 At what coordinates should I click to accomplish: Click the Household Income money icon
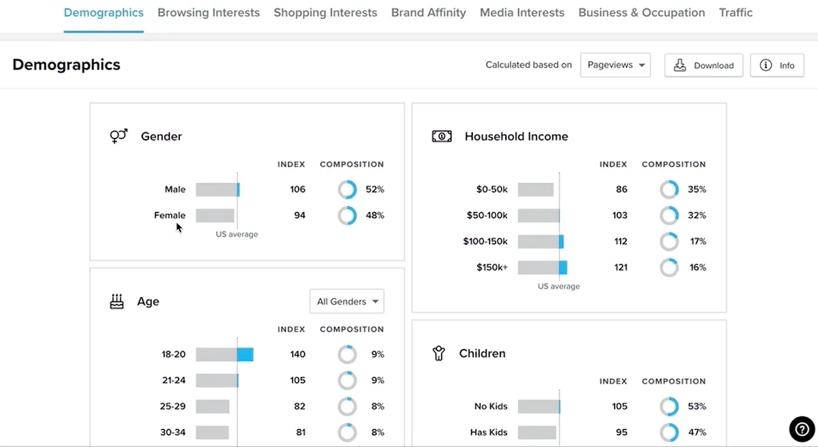[x=442, y=136]
